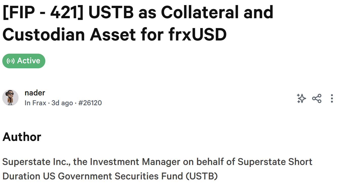Open the share icon for this proposal
Viewport: 337px width, 188px height.
point(317,98)
